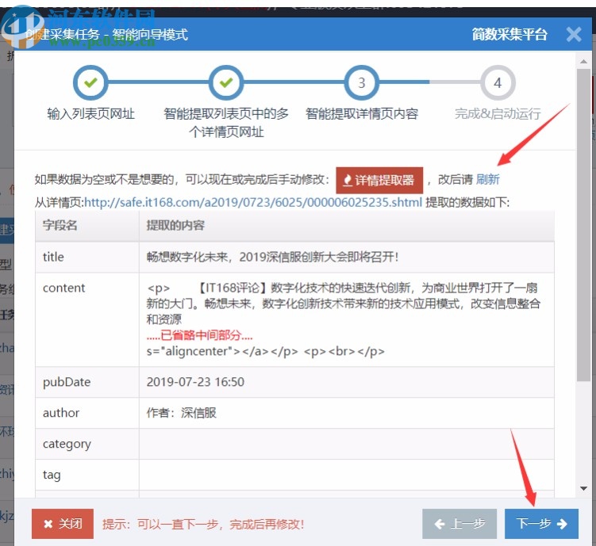This screenshot has width=596, height=546.
Task: Open the 详情提取器 button
Action: click(379, 180)
